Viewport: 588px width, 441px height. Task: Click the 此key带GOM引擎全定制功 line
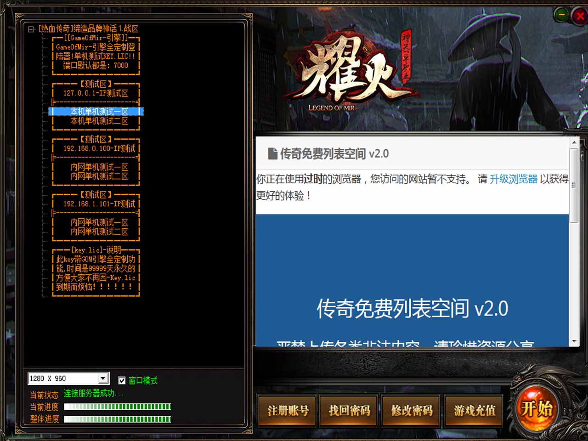pos(96,259)
